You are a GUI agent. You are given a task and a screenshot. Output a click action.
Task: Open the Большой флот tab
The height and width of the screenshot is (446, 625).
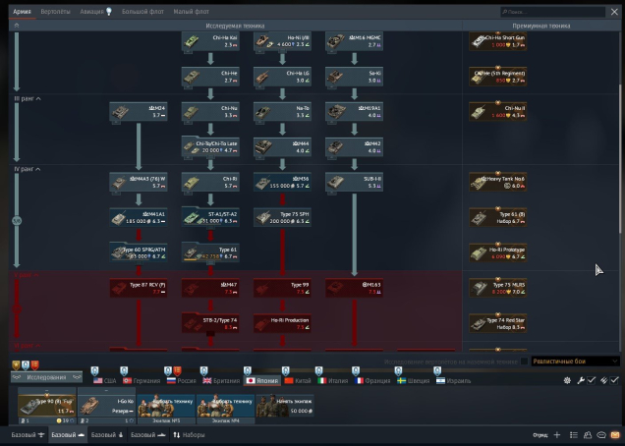click(142, 10)
